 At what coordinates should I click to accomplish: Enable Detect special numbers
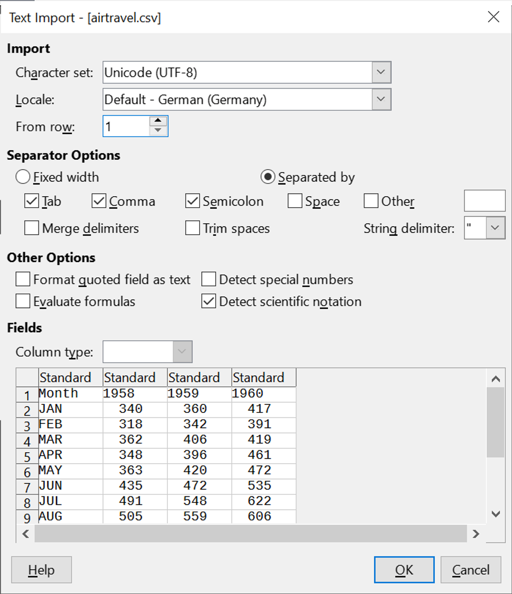pos(209,280)
